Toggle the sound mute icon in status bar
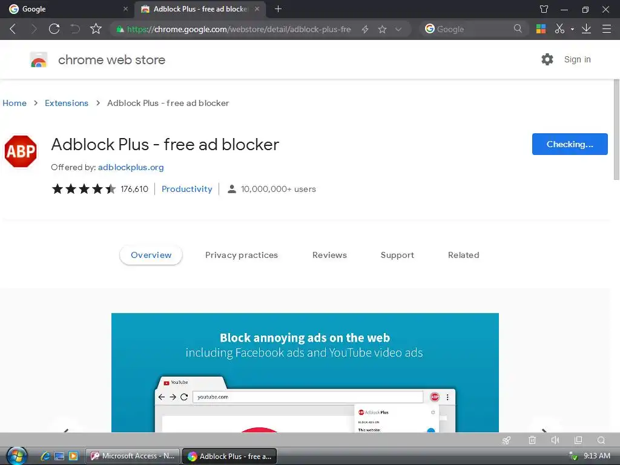Screen dimensions: 620x465 [x=555, y=440]
